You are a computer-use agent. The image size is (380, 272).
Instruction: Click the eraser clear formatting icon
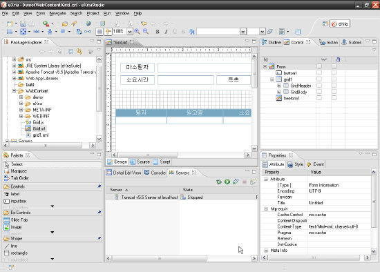pyautogui.click(x=269, y=32)
